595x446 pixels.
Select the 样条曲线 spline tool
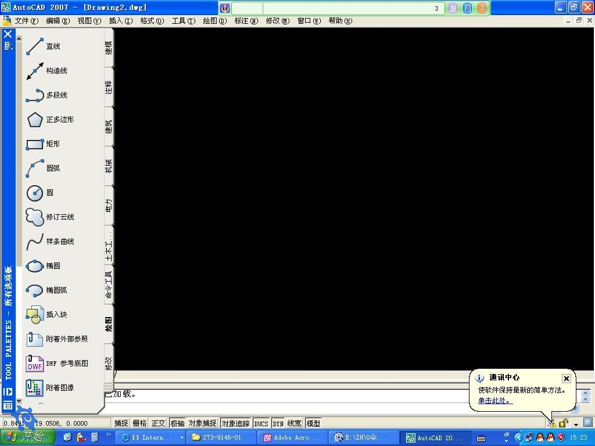[50, 241]
